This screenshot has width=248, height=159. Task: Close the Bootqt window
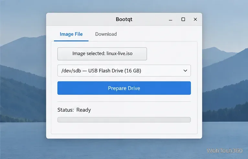click(195, 19)
